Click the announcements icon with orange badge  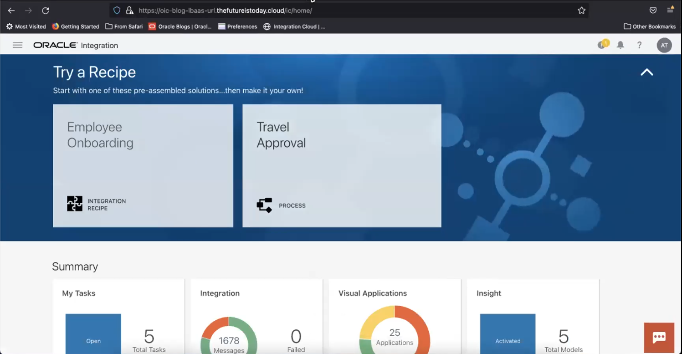pos(602,45)
